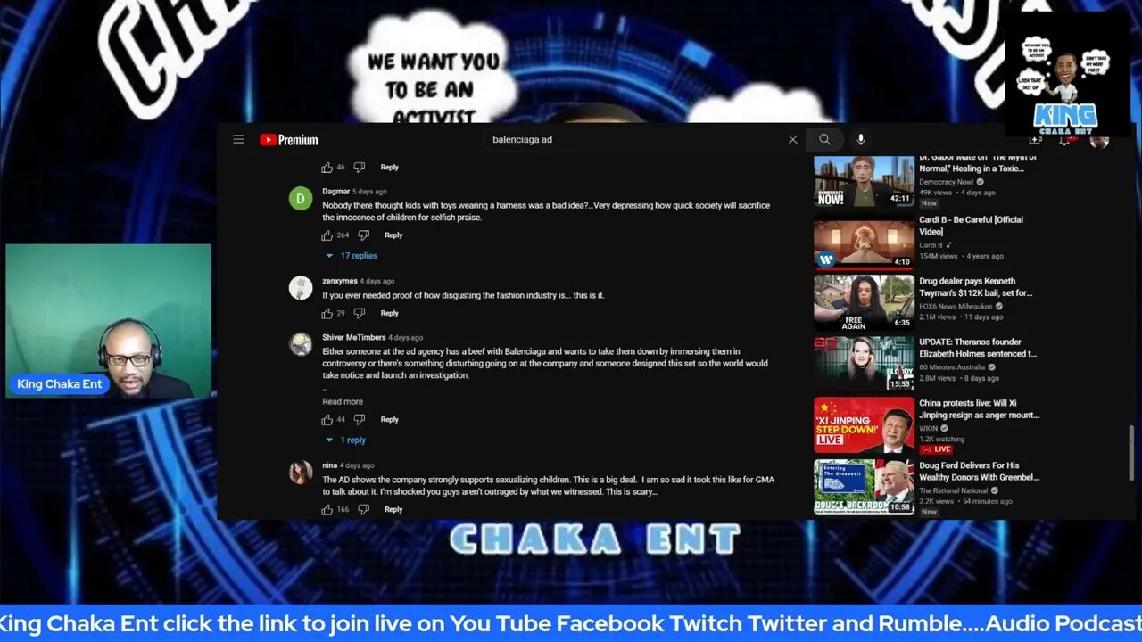
Task: Dislike Dagmar's comment
Action: [x=363, y=235]
